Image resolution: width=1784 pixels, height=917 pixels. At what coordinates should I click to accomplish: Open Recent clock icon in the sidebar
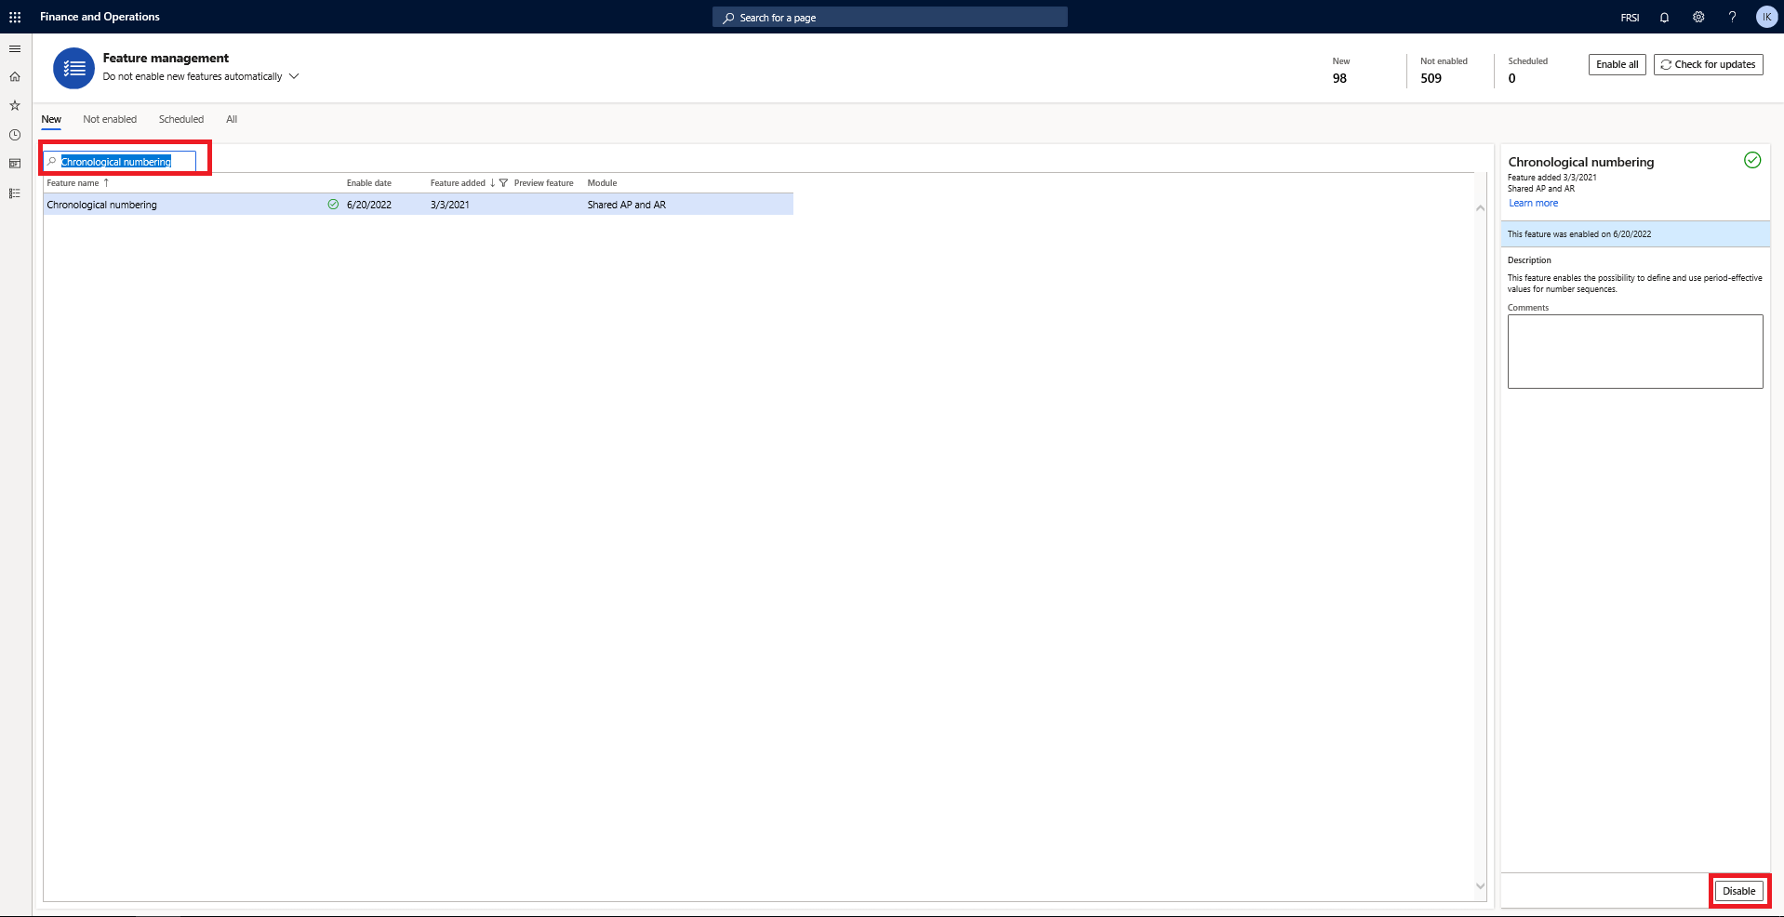point(15,135)
